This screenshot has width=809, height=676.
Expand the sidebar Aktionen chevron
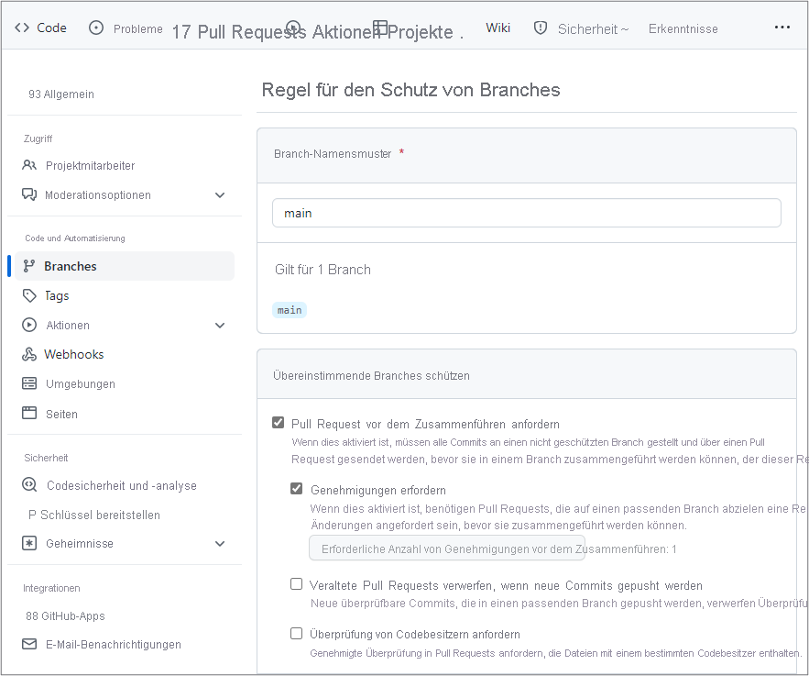pyautogui.click(x=220, y=326)
